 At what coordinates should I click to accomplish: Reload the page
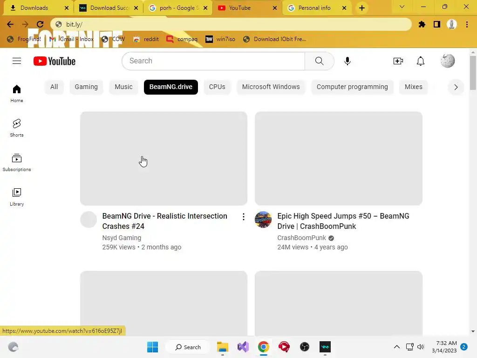coord(40,24)
